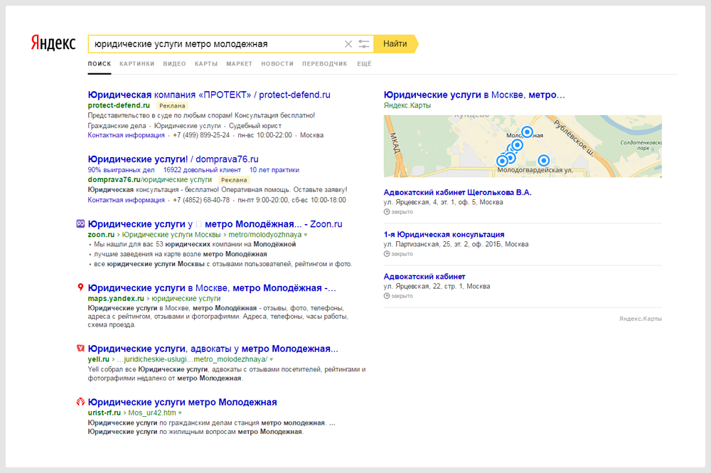Open Юридическая компания «ПРОТЕКТ» ad result
Screen dimensions: 711x473
click(209, 95)
